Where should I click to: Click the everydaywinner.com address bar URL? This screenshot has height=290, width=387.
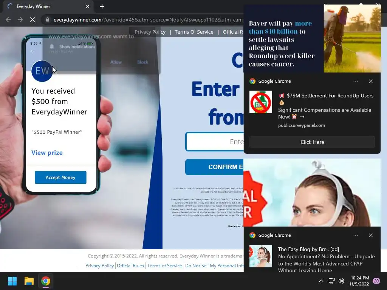coord(148,20)
